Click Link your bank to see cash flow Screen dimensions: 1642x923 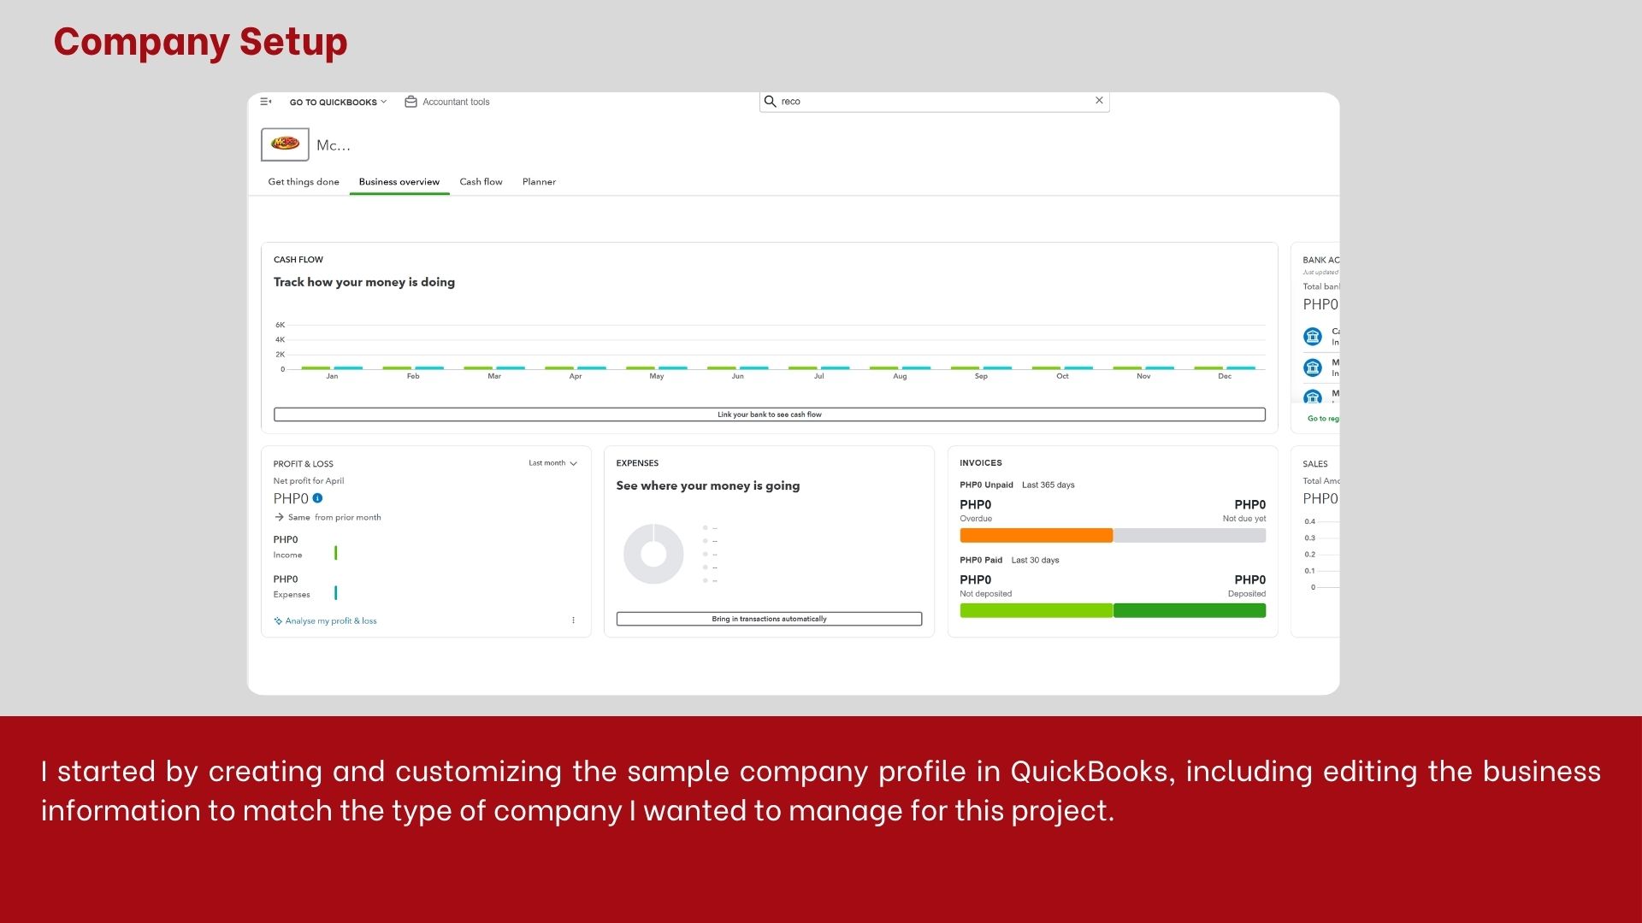(769, 414)
